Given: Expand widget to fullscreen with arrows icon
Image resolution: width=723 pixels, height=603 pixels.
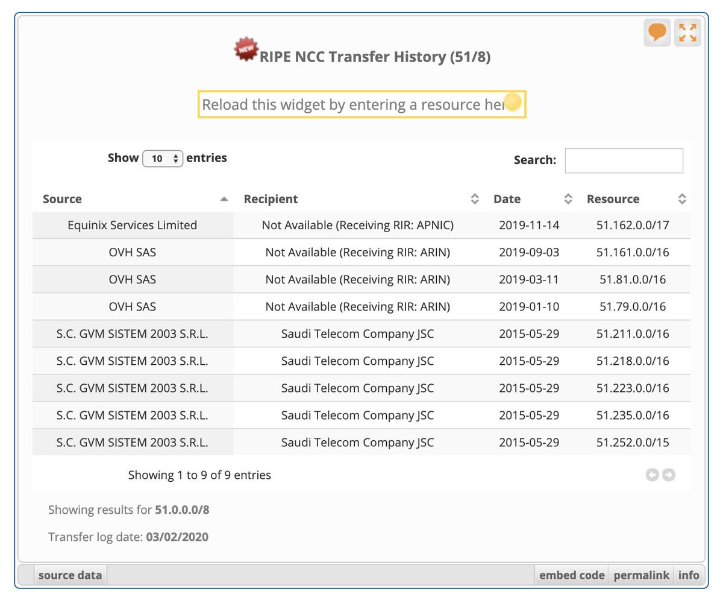Looking at the screenshot, I should pyautogui.click(x=687, y=33).
